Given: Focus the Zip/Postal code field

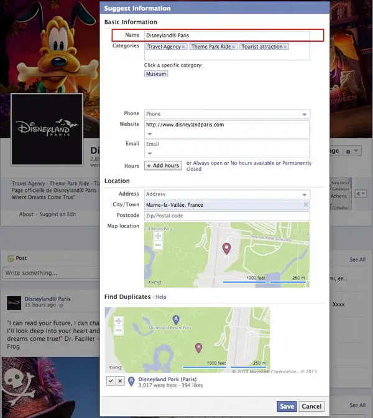Looking at the screenshot, I should [x=227, y=216].
